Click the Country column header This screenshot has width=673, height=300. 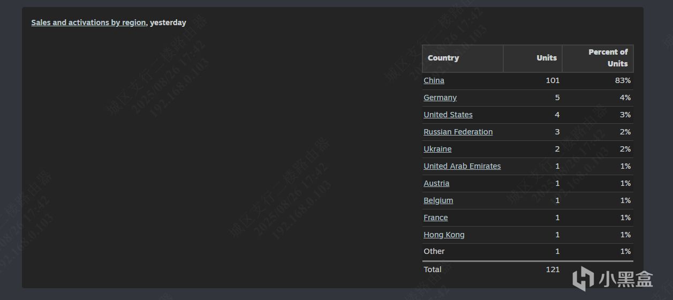click(443, 58)
